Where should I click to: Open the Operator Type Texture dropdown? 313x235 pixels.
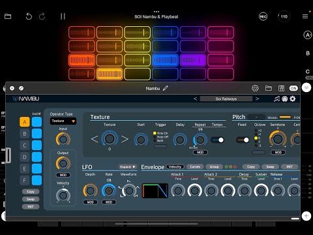point(63,121)
